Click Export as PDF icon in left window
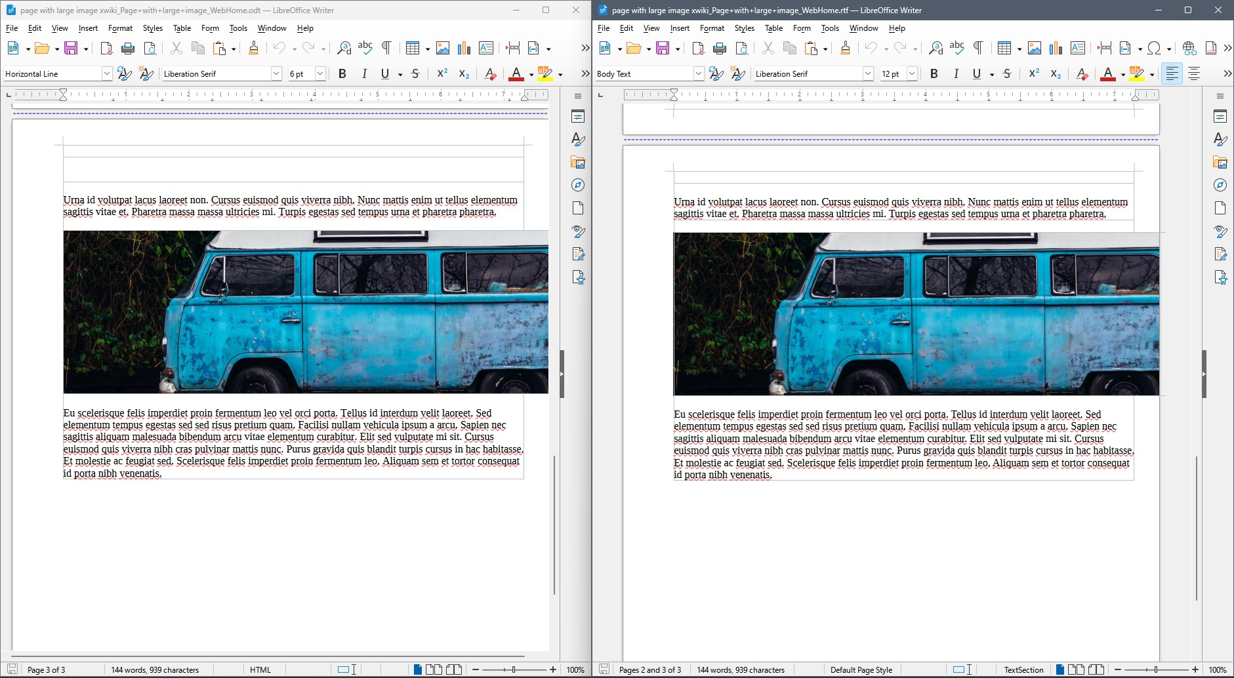 click(x=106, y=48)
